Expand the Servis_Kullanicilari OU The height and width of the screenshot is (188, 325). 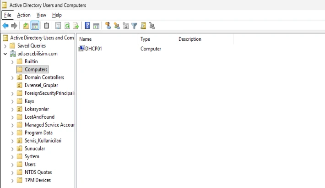(x=12, y=141)
